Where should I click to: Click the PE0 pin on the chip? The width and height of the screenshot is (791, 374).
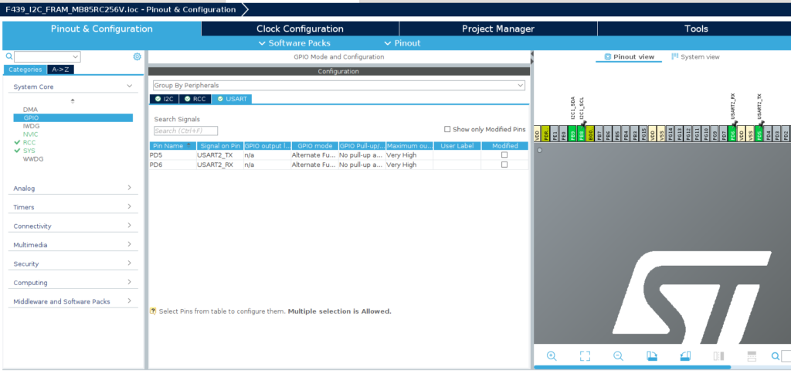coord(563,134)
